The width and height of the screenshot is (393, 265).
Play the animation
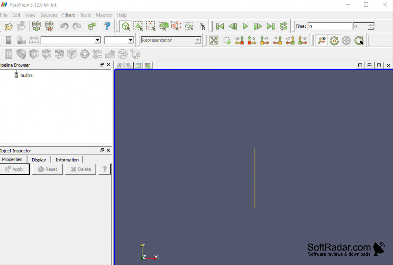point(245,26)
